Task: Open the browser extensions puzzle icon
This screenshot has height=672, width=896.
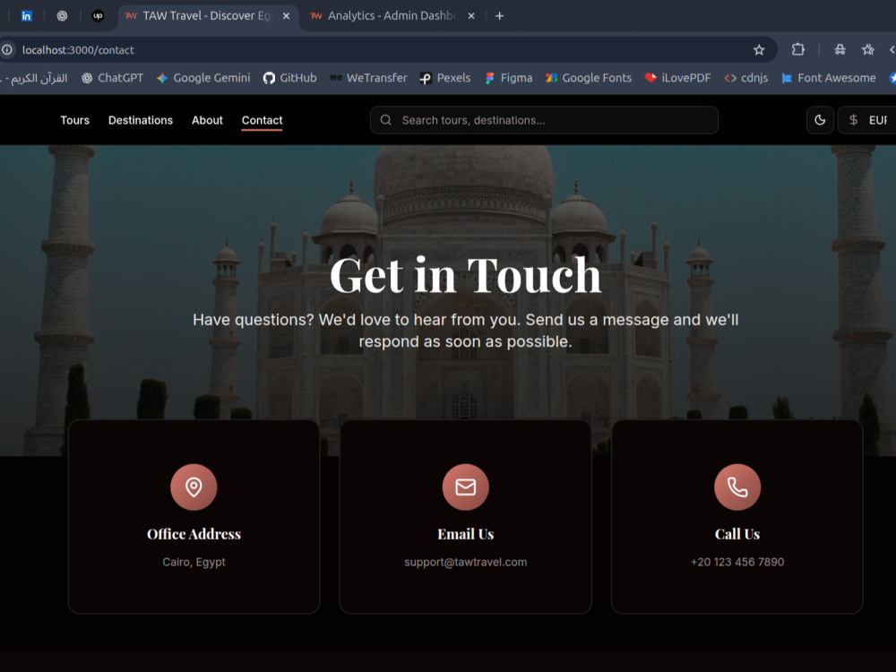Action: [798, 49]
